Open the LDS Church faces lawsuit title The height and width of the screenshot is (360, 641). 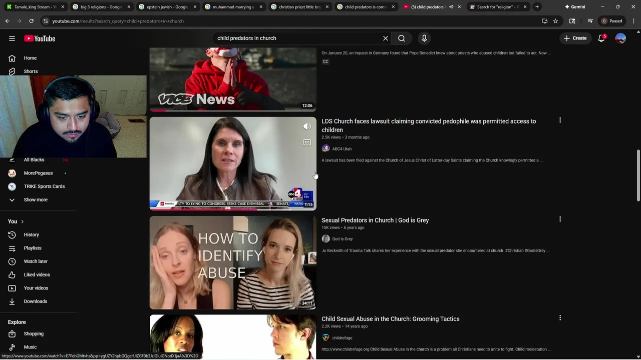[x=429, y=125]
